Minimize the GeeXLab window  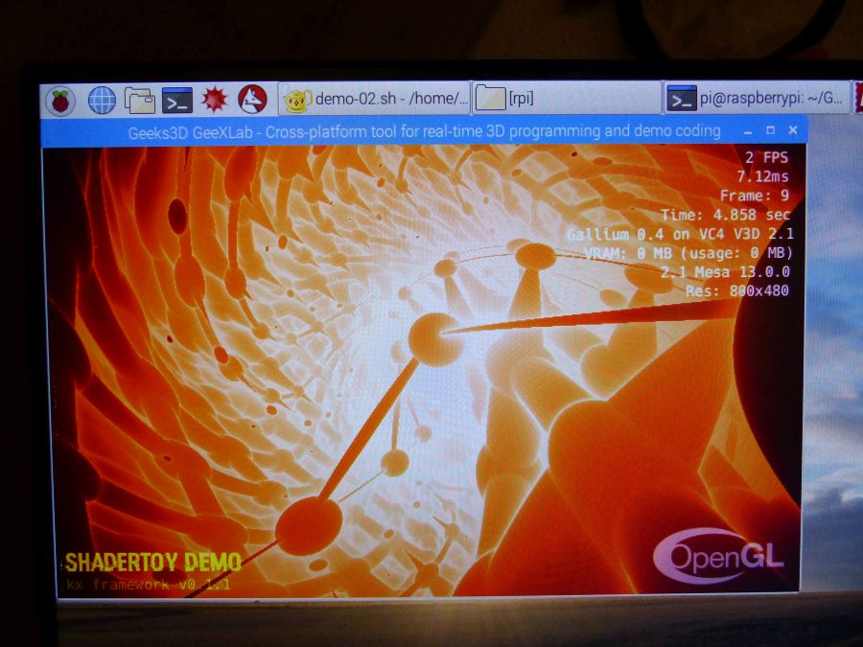747,131
